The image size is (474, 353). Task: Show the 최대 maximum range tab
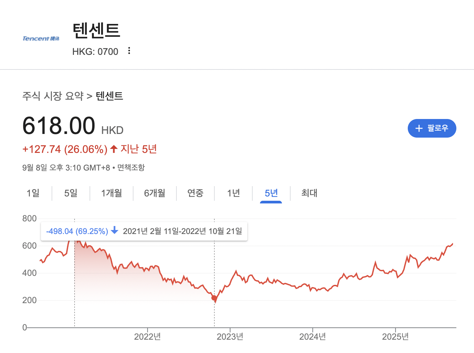tap(309, 193)
